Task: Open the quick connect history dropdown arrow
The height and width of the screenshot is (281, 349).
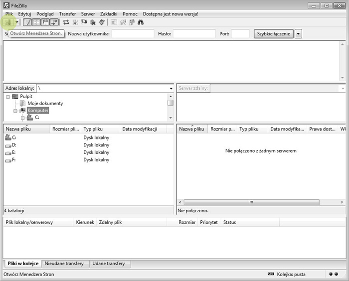Action: coord(298,34)
